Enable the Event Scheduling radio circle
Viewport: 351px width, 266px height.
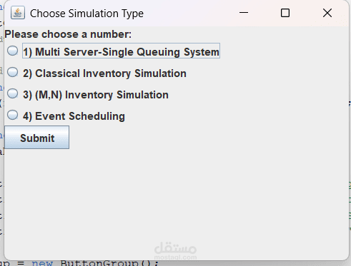pos(12,115)
